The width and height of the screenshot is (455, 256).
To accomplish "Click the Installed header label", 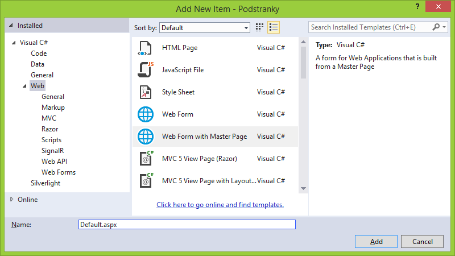I will pos(30,26).
